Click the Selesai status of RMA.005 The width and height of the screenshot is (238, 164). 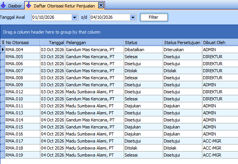[143, 57]
